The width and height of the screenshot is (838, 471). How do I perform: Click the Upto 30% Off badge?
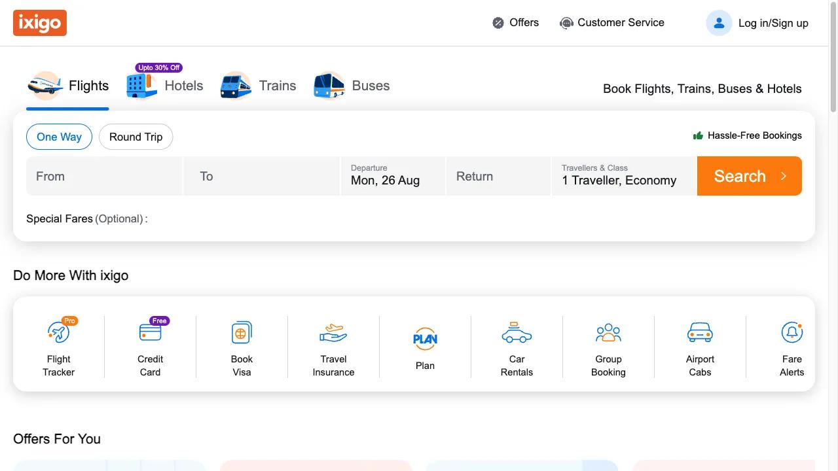[x=158, y=67]
